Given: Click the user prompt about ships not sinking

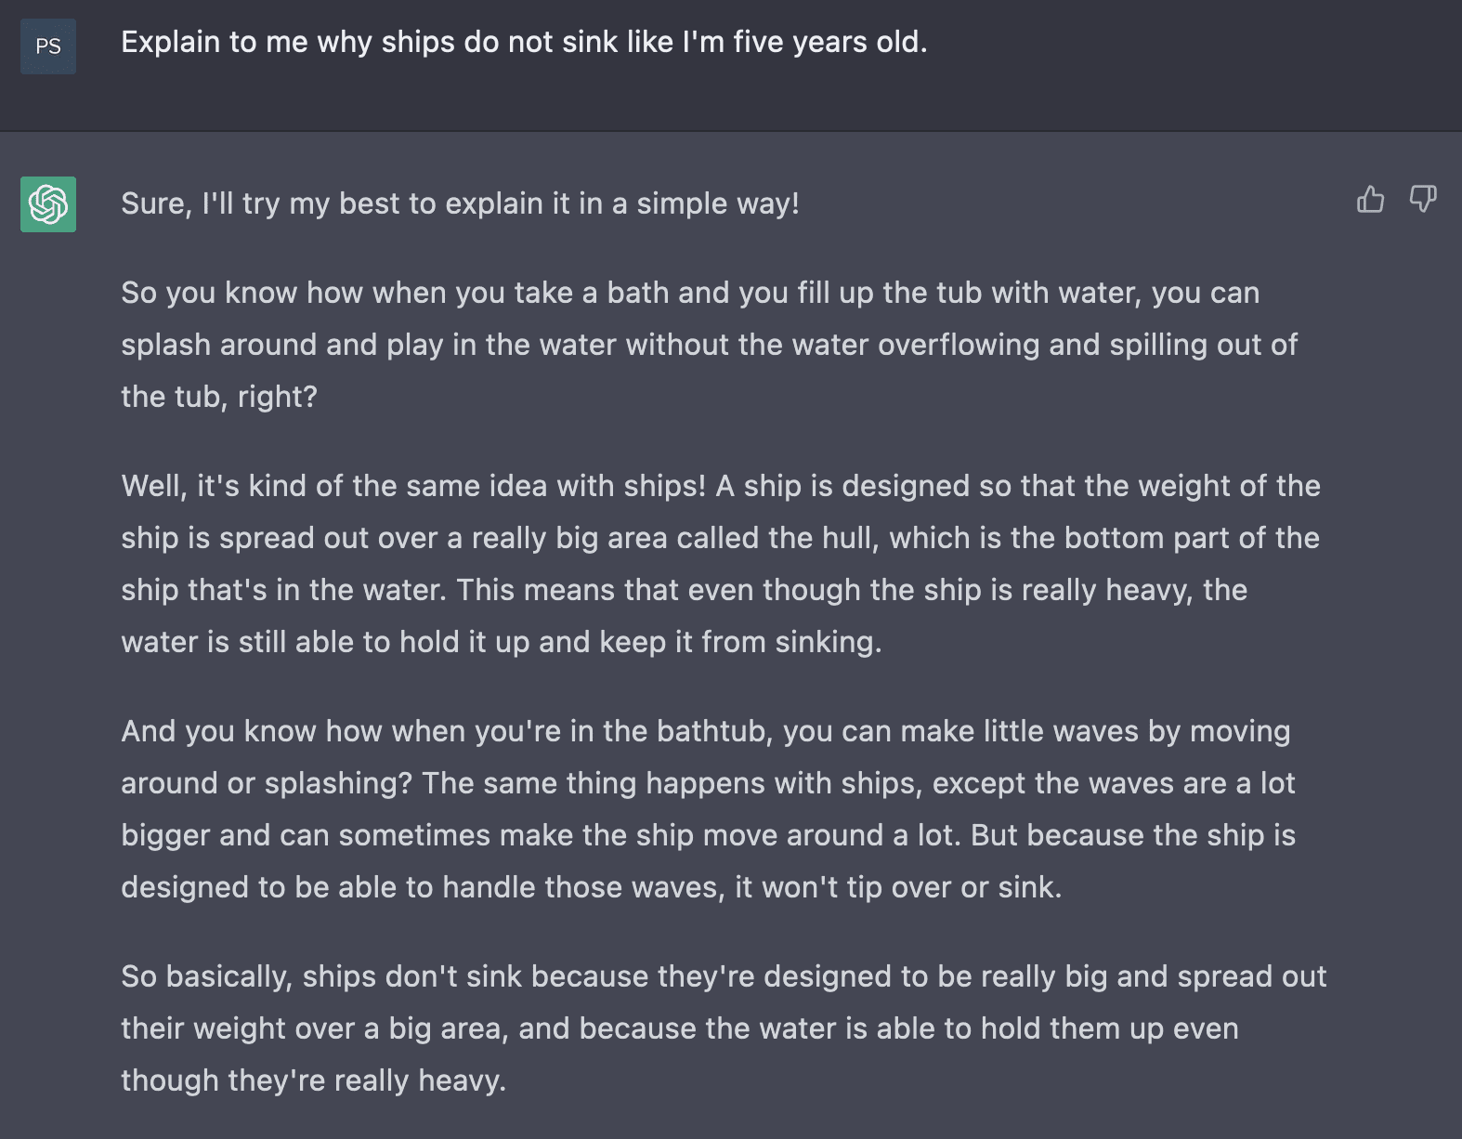Looking at the screenshot, I should click(524, 42).
